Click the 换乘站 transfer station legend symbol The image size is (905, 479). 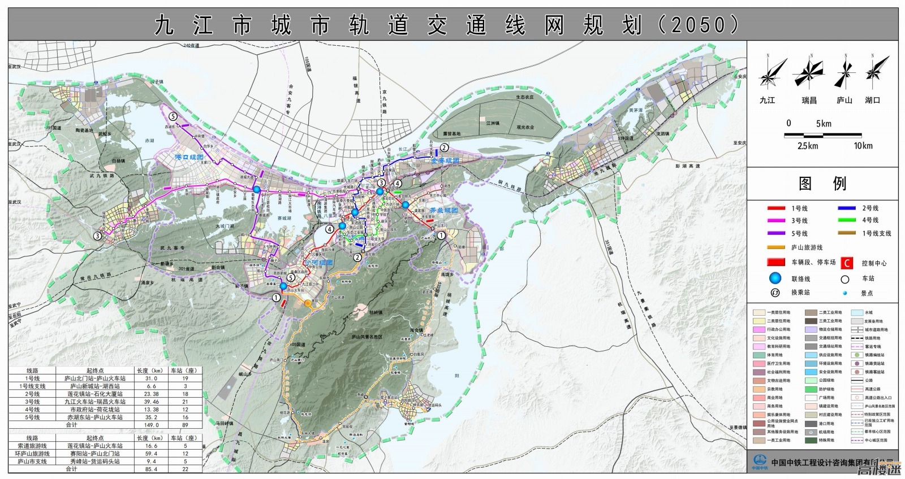775,293
